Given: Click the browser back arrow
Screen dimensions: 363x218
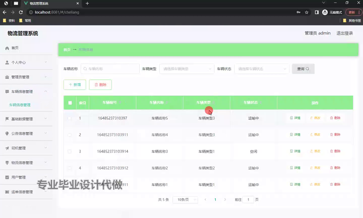Looking at the screenshot, I should (x=5, y=12).
